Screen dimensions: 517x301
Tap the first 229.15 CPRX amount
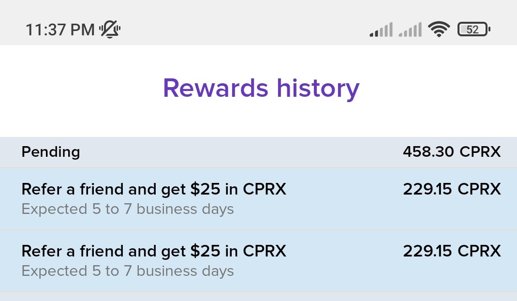point(452,189)
